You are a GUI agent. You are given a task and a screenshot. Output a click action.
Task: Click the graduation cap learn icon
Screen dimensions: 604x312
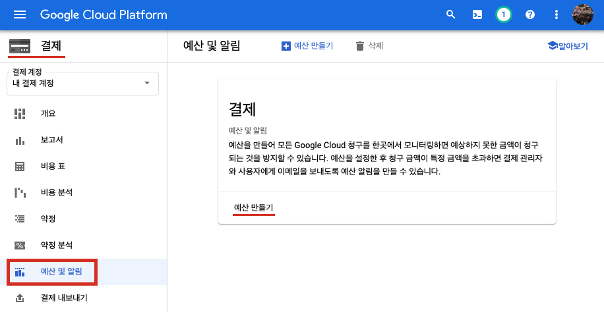553,46
